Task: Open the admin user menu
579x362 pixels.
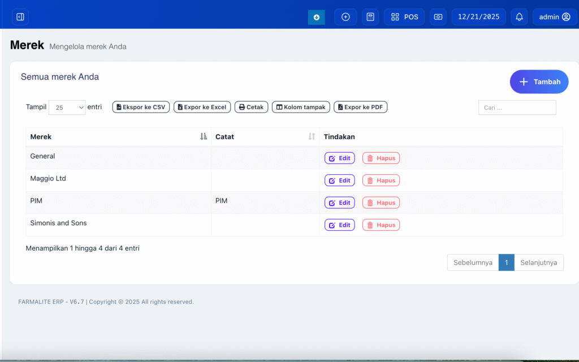Action: [554, 17]
